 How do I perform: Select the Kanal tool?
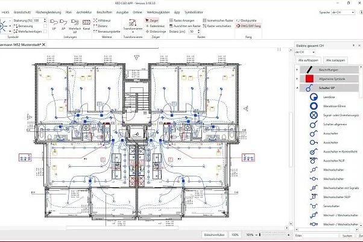[86, 24]
